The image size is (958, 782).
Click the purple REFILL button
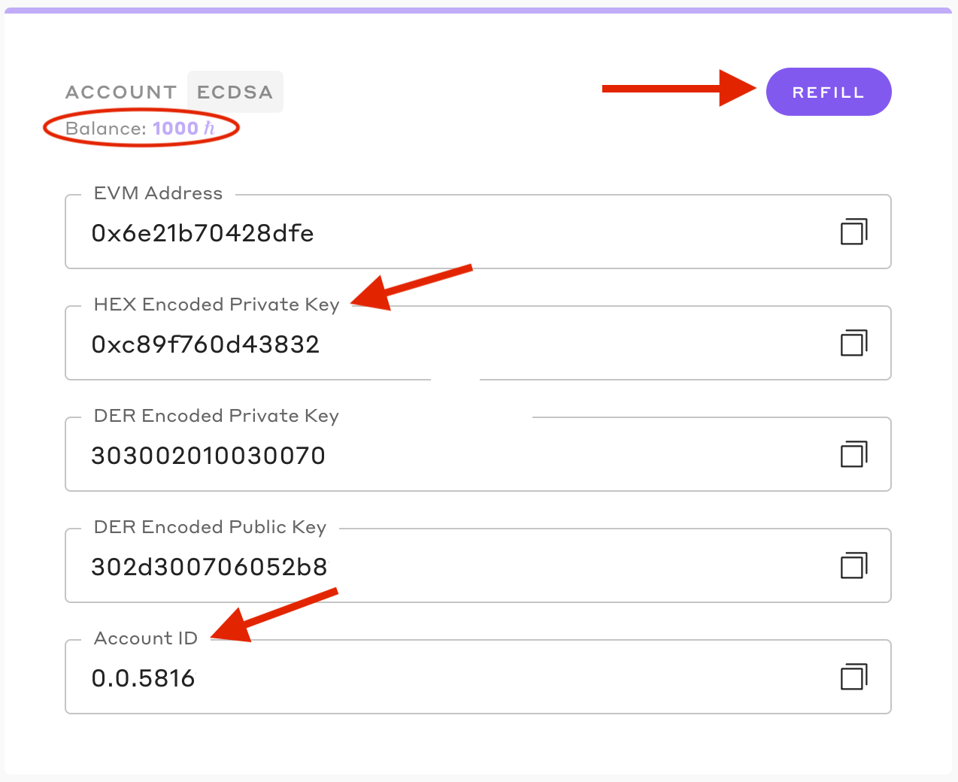click(829, 92)
